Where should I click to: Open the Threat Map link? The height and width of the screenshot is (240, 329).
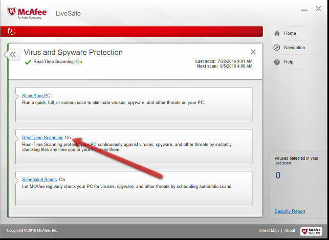coord(268,230)
